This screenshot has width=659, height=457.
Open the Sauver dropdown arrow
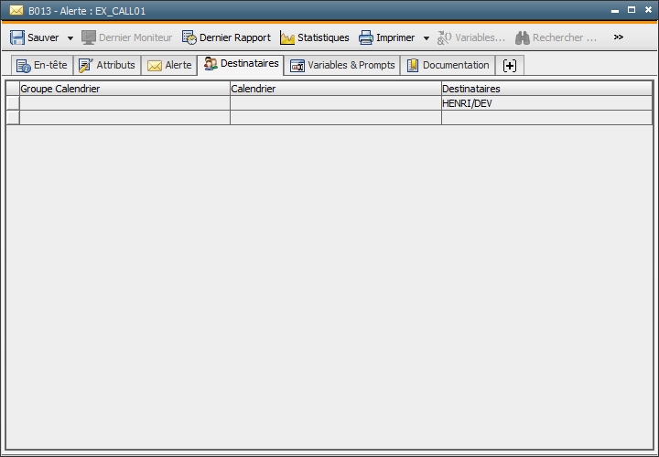coord(70,37)
